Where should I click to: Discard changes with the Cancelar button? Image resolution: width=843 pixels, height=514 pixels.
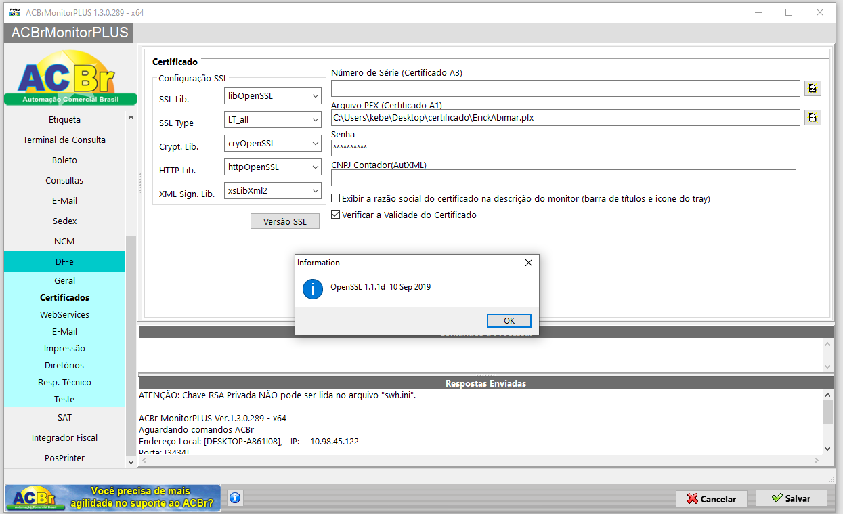click(x=711, y=498)
